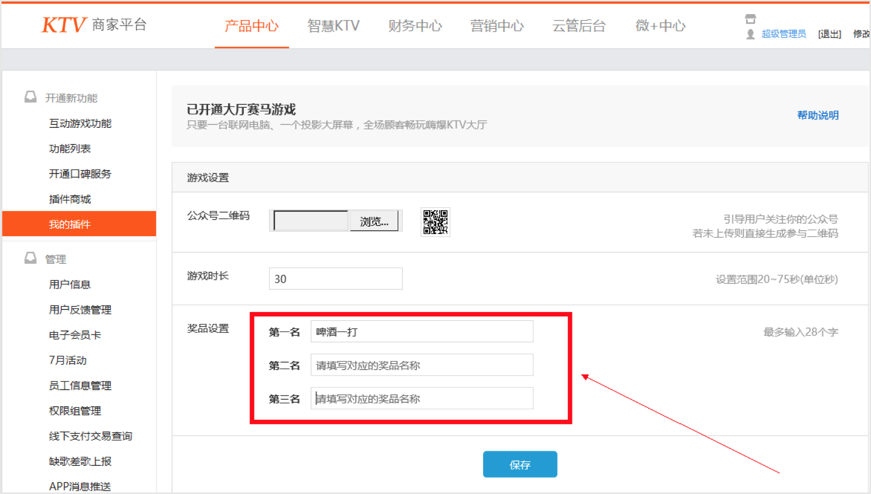871x494 pixels.
Task: Go to 财务中心 tab
Action: (415, 26)
